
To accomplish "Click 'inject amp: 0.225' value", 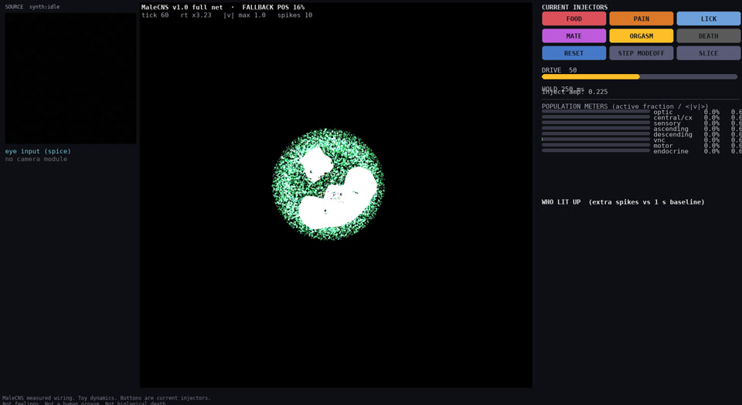I will [x=574, y=92].
